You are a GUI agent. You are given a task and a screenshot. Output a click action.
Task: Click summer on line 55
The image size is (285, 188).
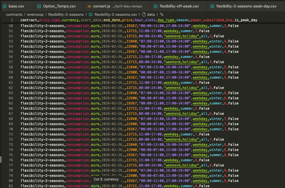pos(216,52)
